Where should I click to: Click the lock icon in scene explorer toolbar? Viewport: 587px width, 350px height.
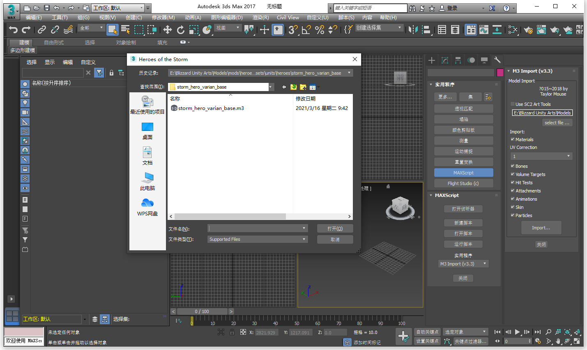111,73
